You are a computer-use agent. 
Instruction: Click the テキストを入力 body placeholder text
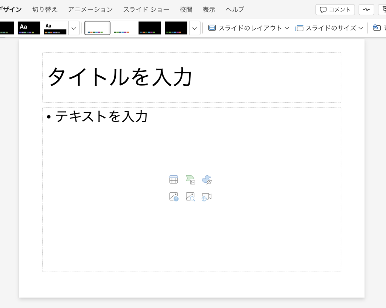[x=101, y=117]
